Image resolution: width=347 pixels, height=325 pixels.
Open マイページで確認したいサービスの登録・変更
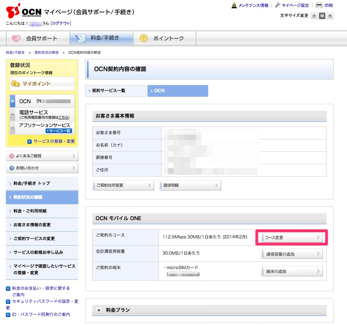tap(42, 269)
